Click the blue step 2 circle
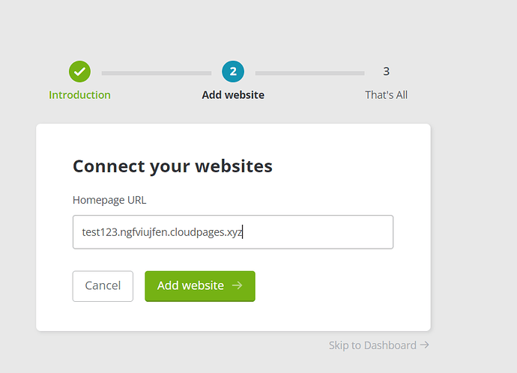The width and height of the screenshot is (517, 373). pyautogui.click(x=233, y=71)
